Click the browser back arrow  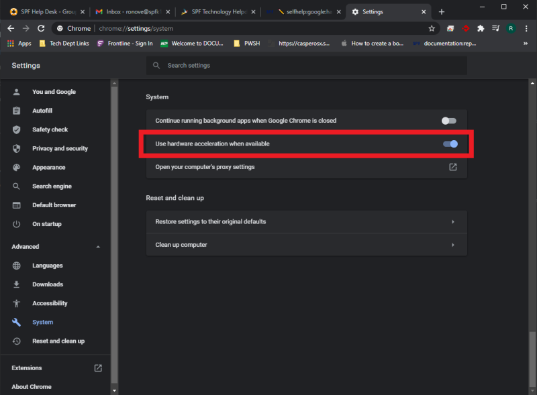[11, 29]
